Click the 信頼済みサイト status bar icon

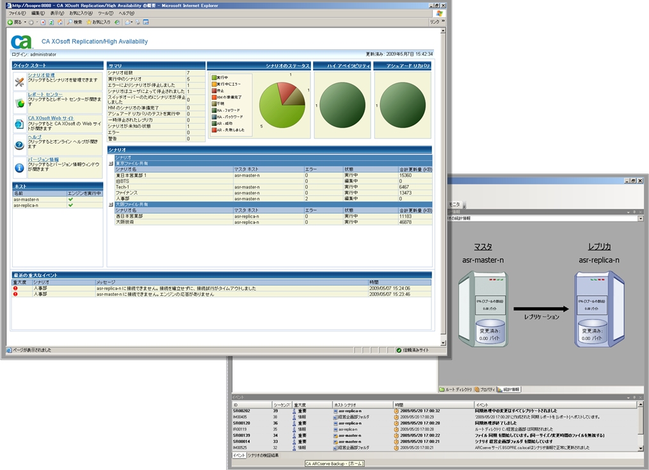[399, 350]
